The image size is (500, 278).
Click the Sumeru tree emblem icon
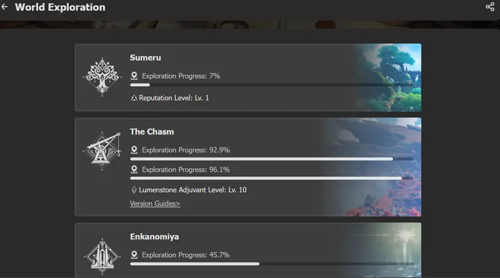coord(101,77)
